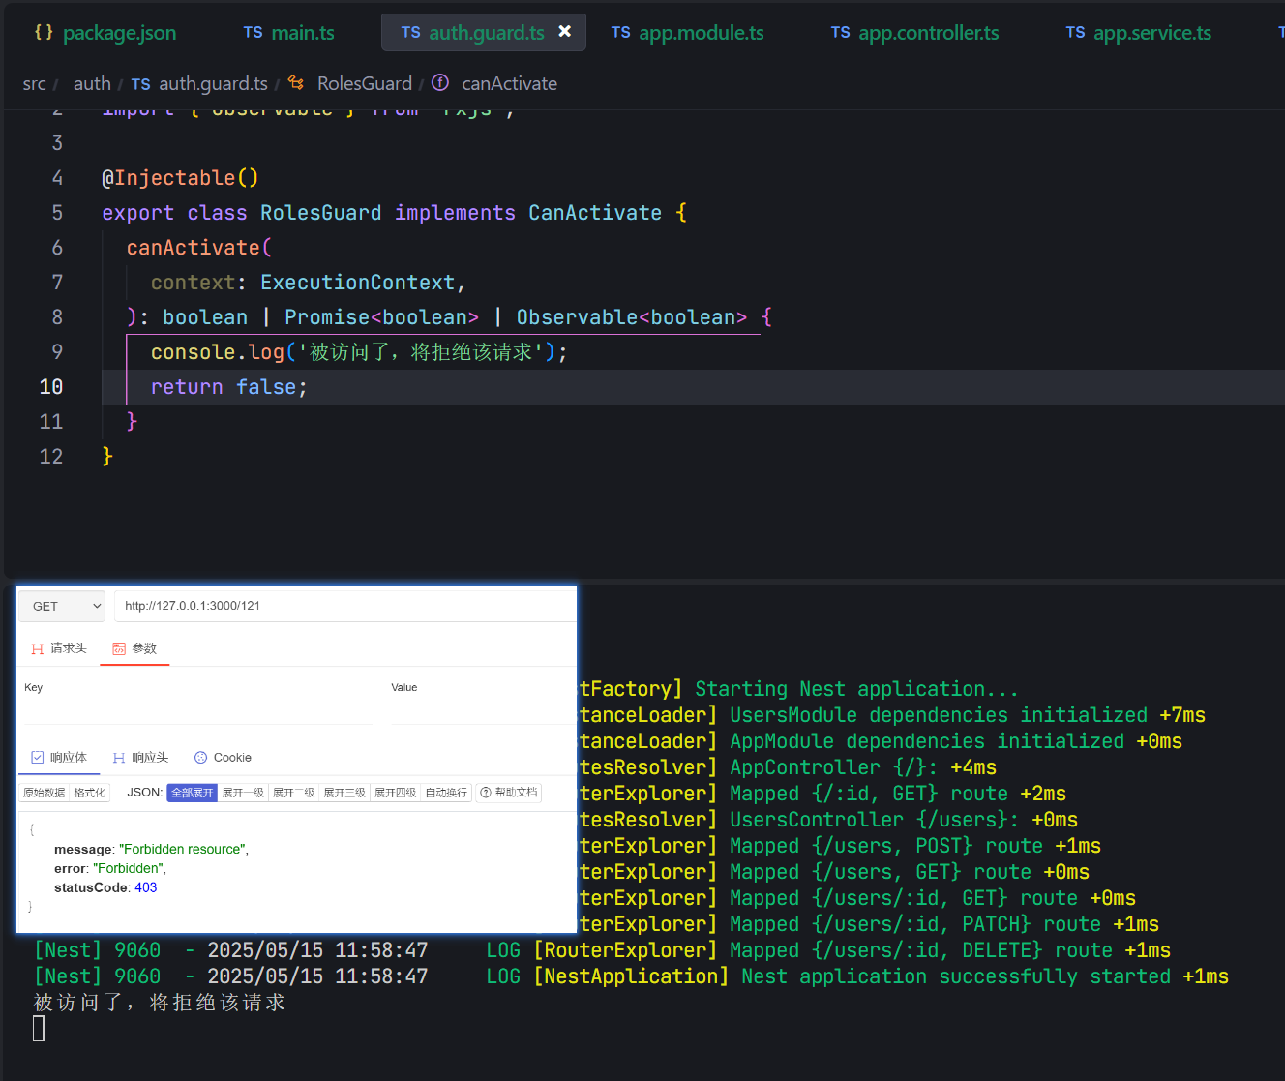Close the auth.guard.ts editor tab

pos(565,32)
